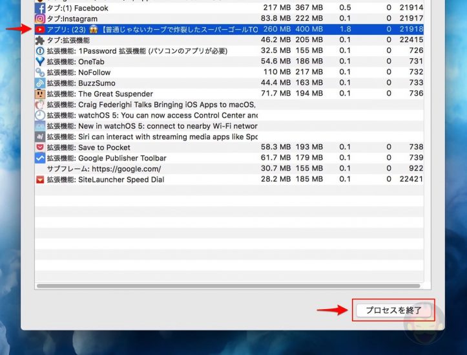Select the タブ:Instagram process row
Image resolution: width=467 pixels, height=355 pixels.
pos(229,19)
